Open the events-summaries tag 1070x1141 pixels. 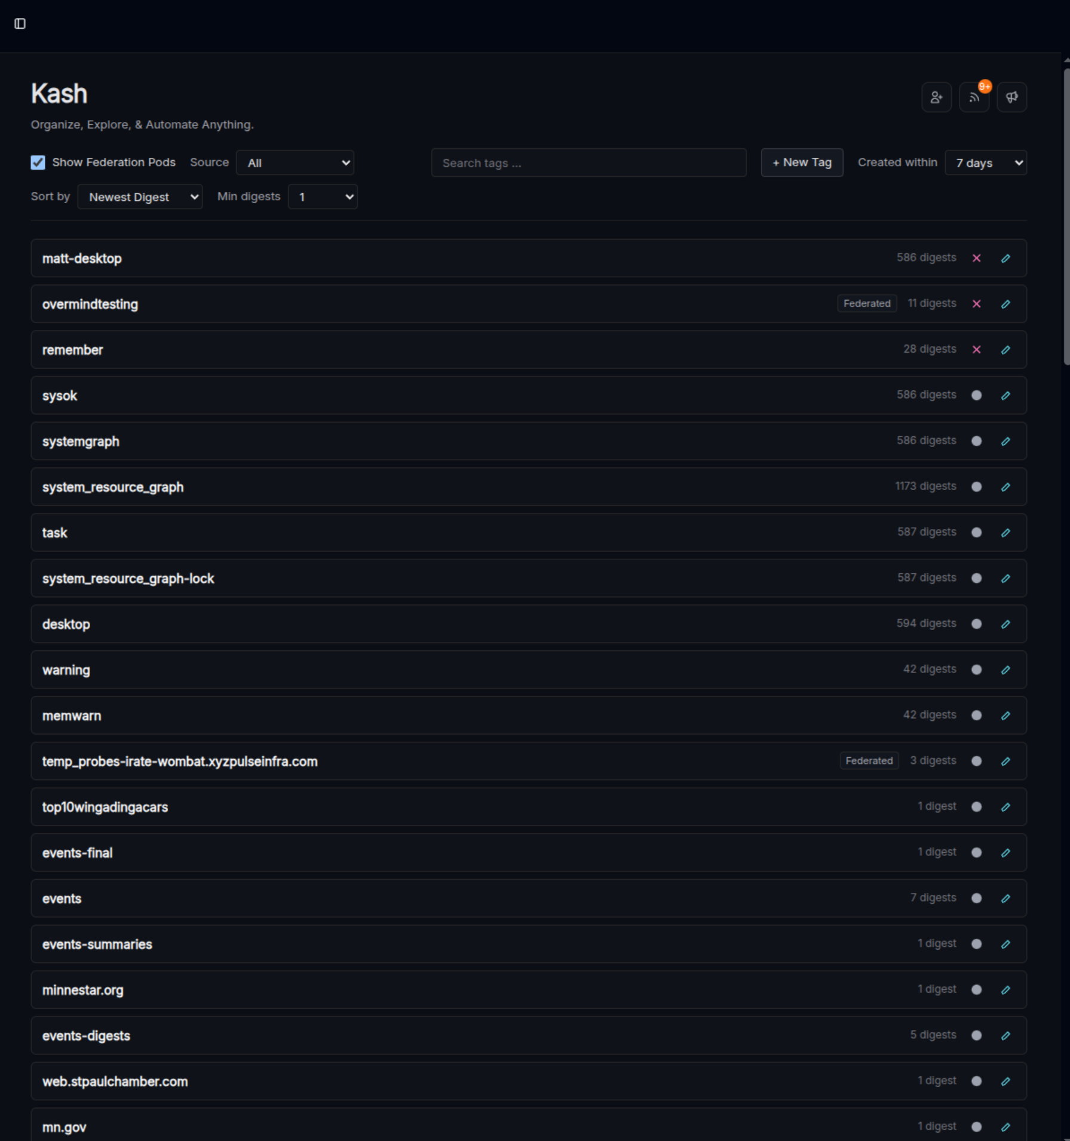point(97,944)
